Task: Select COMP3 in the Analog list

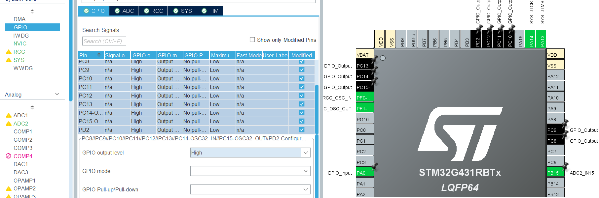Action: click(x=23, y=148)
